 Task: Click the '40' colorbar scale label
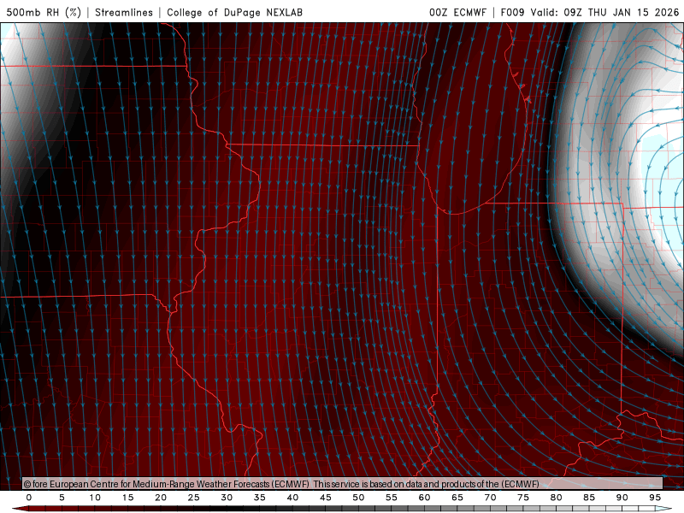click(292, 498)
